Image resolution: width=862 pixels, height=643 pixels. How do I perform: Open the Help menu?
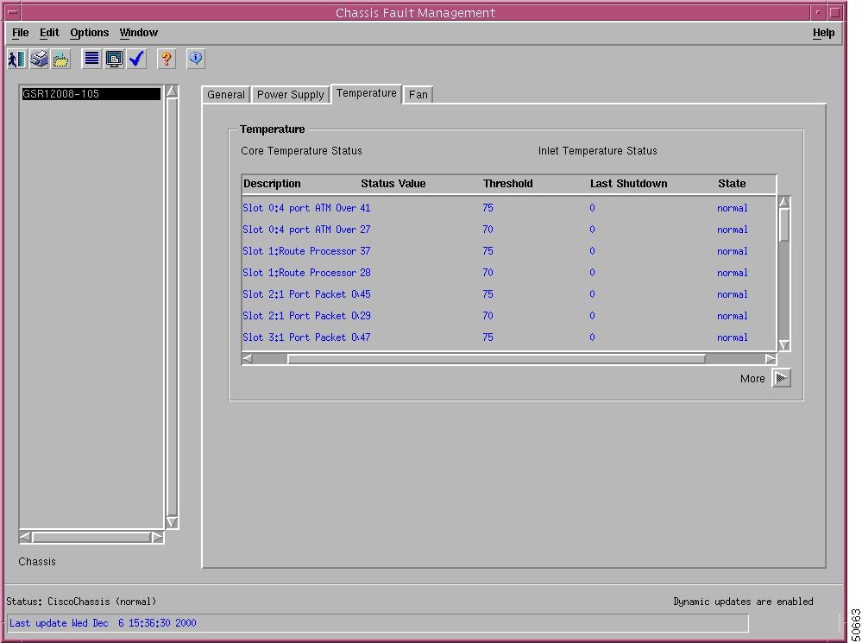tap(823, 33)
